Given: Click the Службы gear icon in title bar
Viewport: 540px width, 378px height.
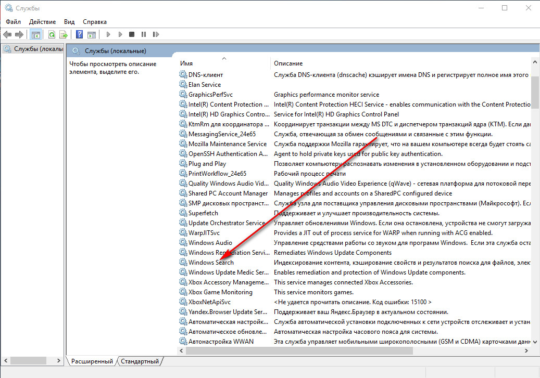Looking at the screenshot, I should click(9, 8).
